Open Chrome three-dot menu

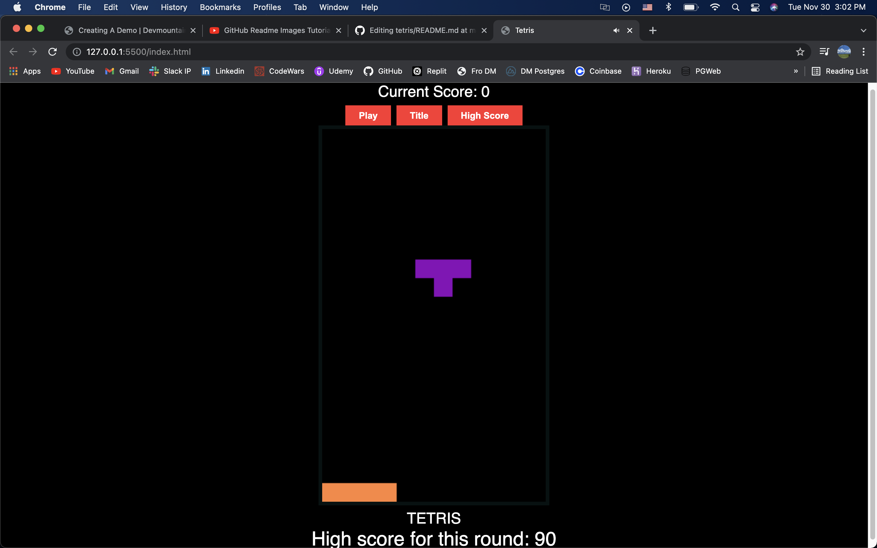[864, 52]
